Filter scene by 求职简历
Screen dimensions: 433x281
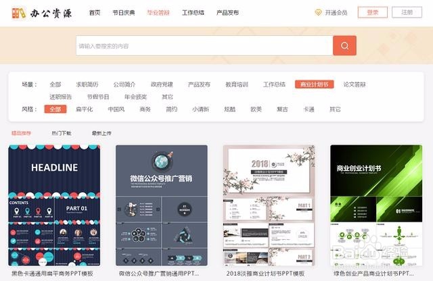click(x=87, y=84)
